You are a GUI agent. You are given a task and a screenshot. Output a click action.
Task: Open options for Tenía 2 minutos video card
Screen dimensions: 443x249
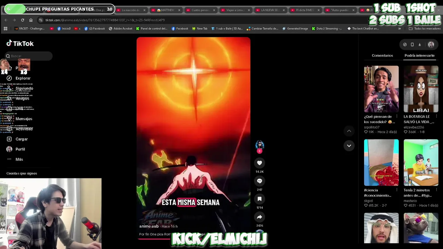[x=436, y=190]
